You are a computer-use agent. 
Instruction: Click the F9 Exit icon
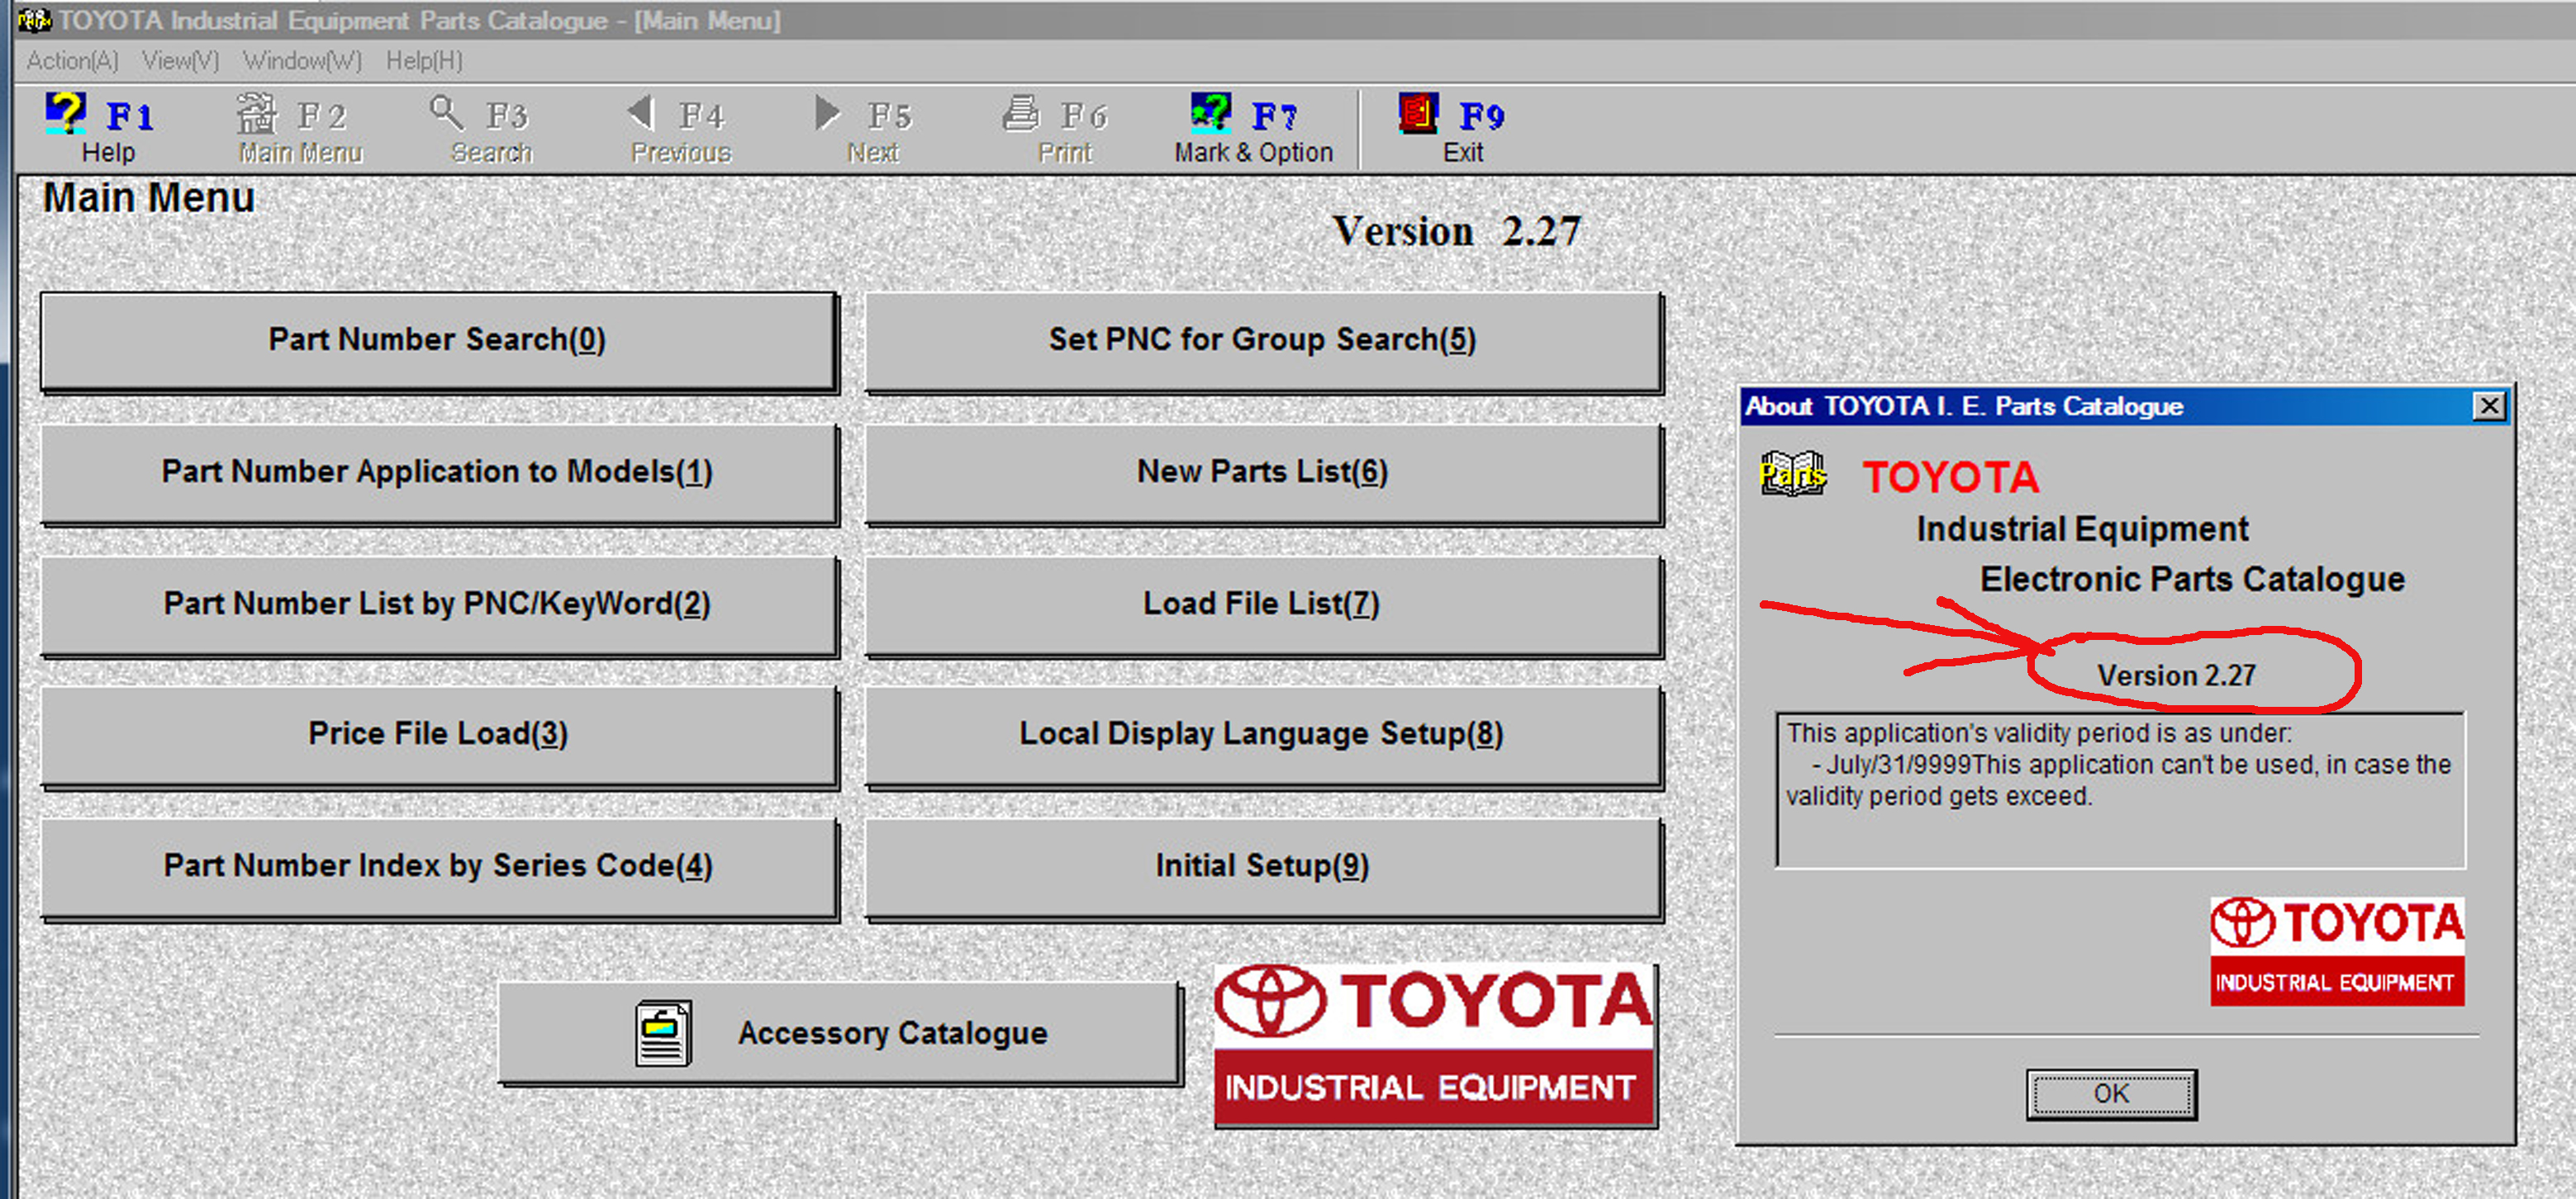(1418, 114)
